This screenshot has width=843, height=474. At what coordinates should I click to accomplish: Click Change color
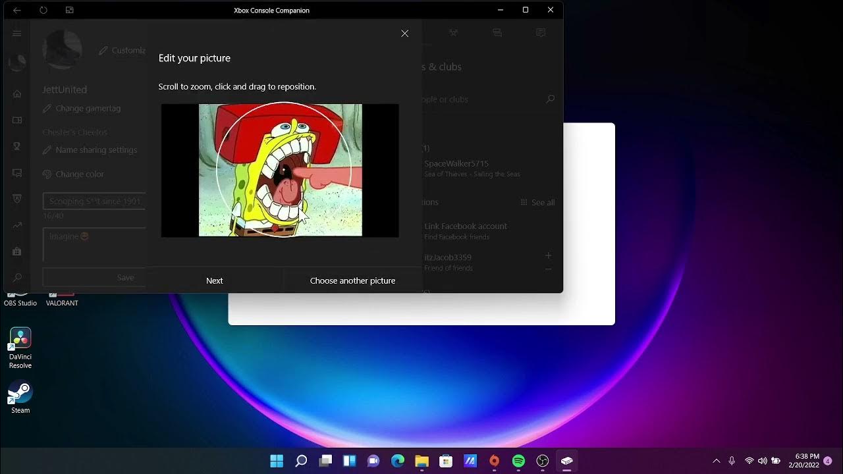74,174
